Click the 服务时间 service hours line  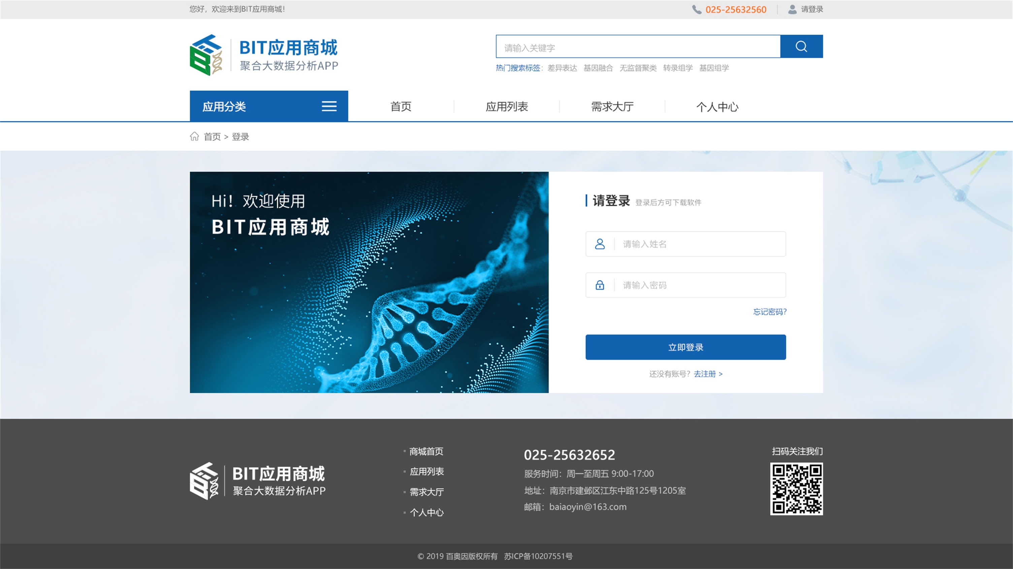[x=589, y=473]
